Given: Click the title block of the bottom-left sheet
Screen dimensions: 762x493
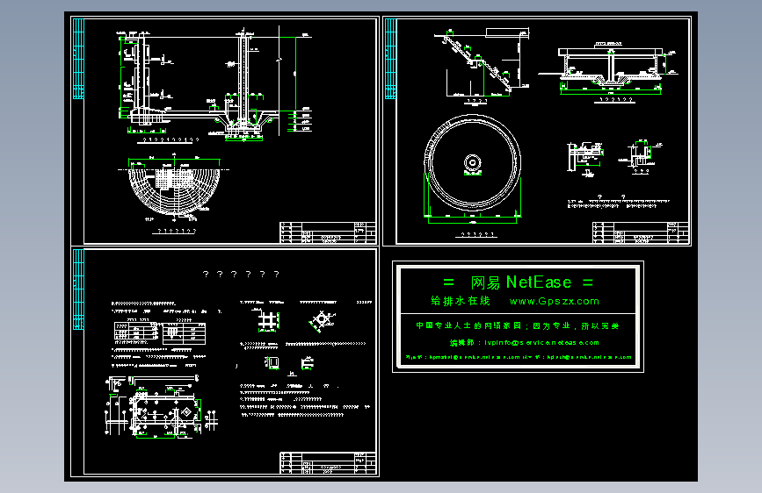Looking at the screenshot, I should click(328, 463).
